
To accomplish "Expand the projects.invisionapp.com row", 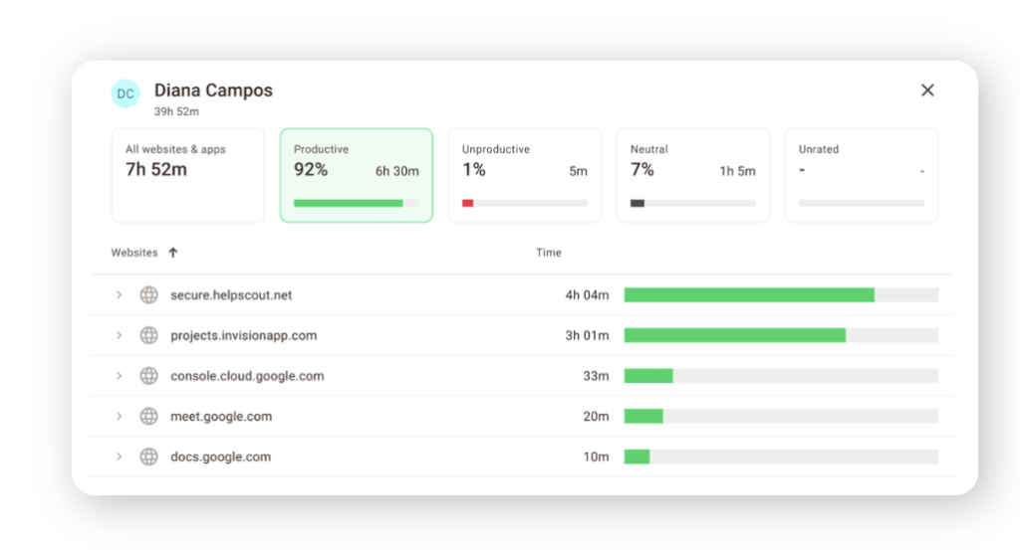I will point(120,335).
